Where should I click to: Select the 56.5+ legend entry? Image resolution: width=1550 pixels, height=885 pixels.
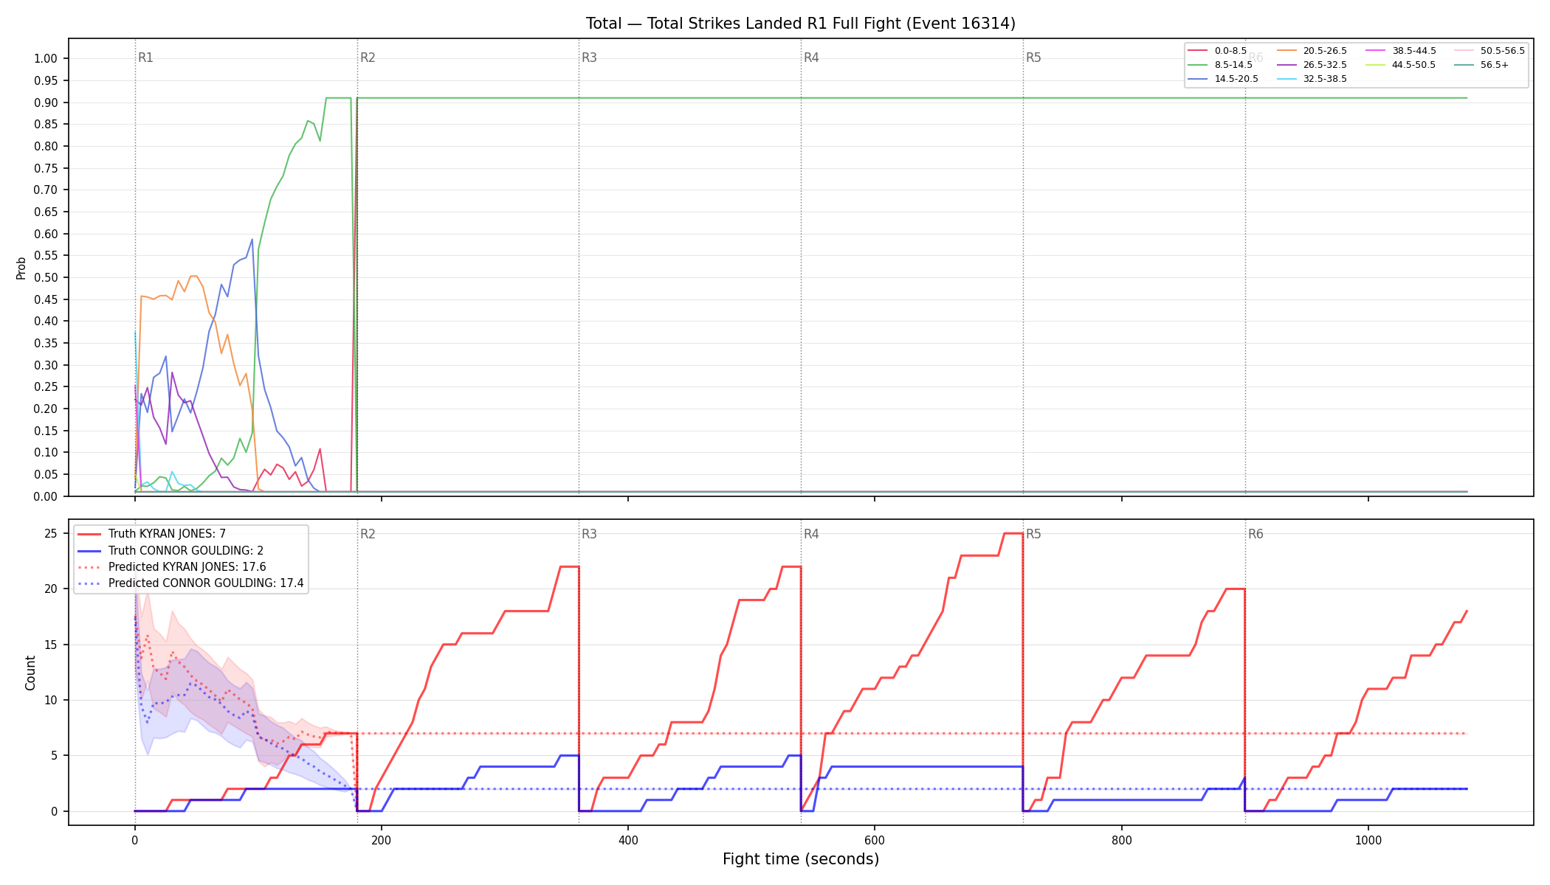click(1481, 65)
